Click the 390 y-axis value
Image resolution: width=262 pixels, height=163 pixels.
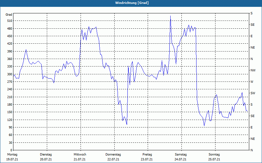[x=10, y=52]
